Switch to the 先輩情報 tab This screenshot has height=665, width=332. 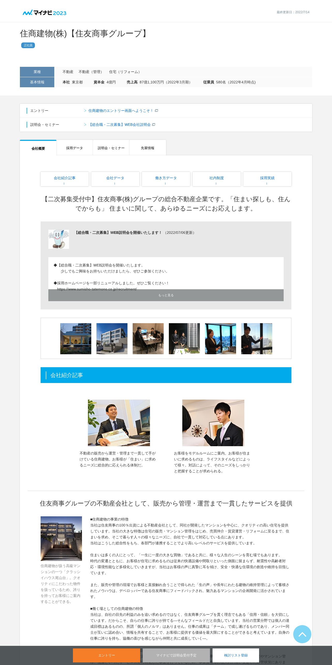[x=148, y=148]
